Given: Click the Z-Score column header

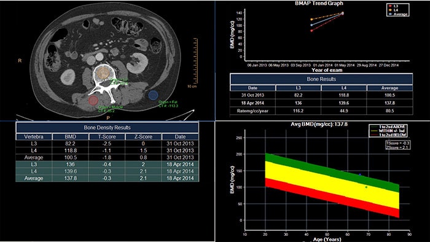Looking at the screenshot, I should (x=143, y=136).
